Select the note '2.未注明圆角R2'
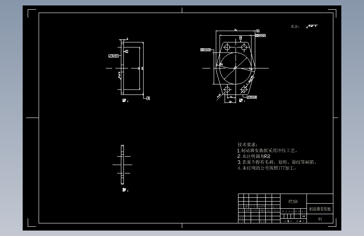The height and width of the screenshot is (236, 364). click(254, 156)
